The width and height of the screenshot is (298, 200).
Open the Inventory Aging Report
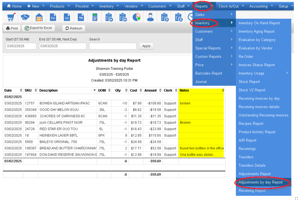point(263,31)
